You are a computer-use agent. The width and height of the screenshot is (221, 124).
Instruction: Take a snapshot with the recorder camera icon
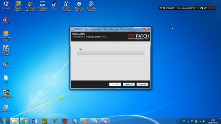[202, 8]
